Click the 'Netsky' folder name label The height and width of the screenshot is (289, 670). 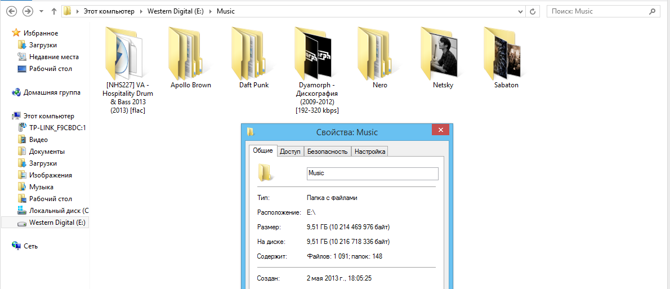click(x=443, y=85)
